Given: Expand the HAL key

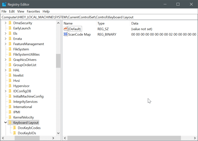Looking at the screenshot, I should [6, 70].
